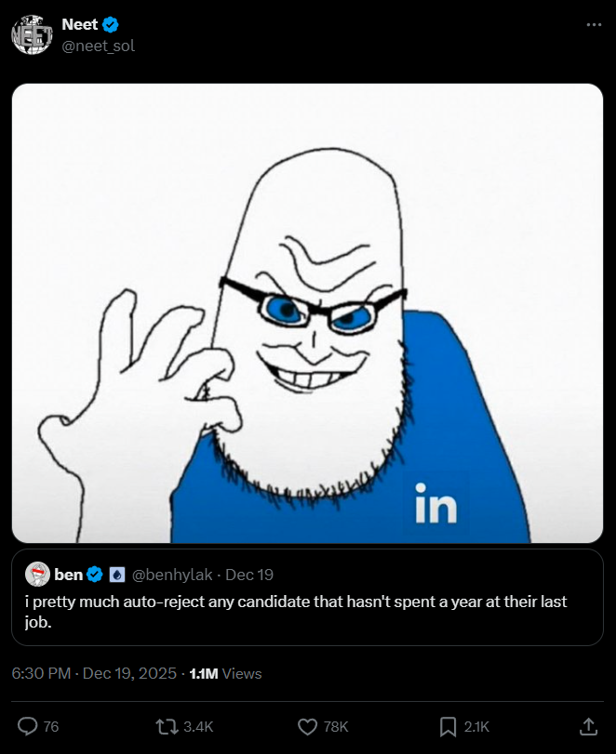Like the tweet with the heart icon
Screen dimensions: 616x754
(307, 726)
